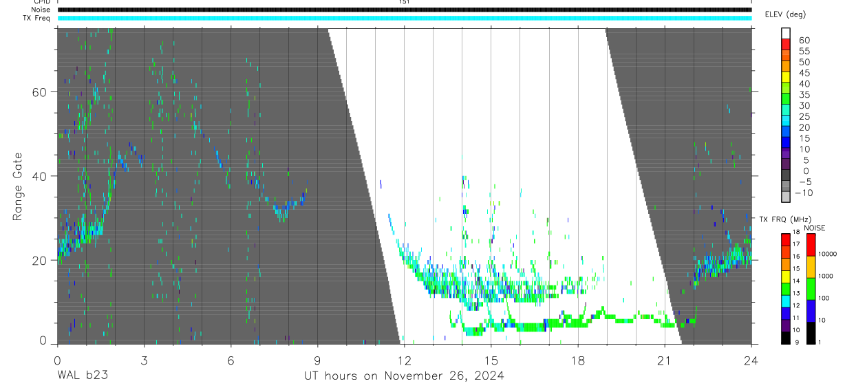This screenshot has height=390, width=845.
Task: Click the '100' tick on the NOISE scale
Action: pyautogui.click(x=824, y=298)
